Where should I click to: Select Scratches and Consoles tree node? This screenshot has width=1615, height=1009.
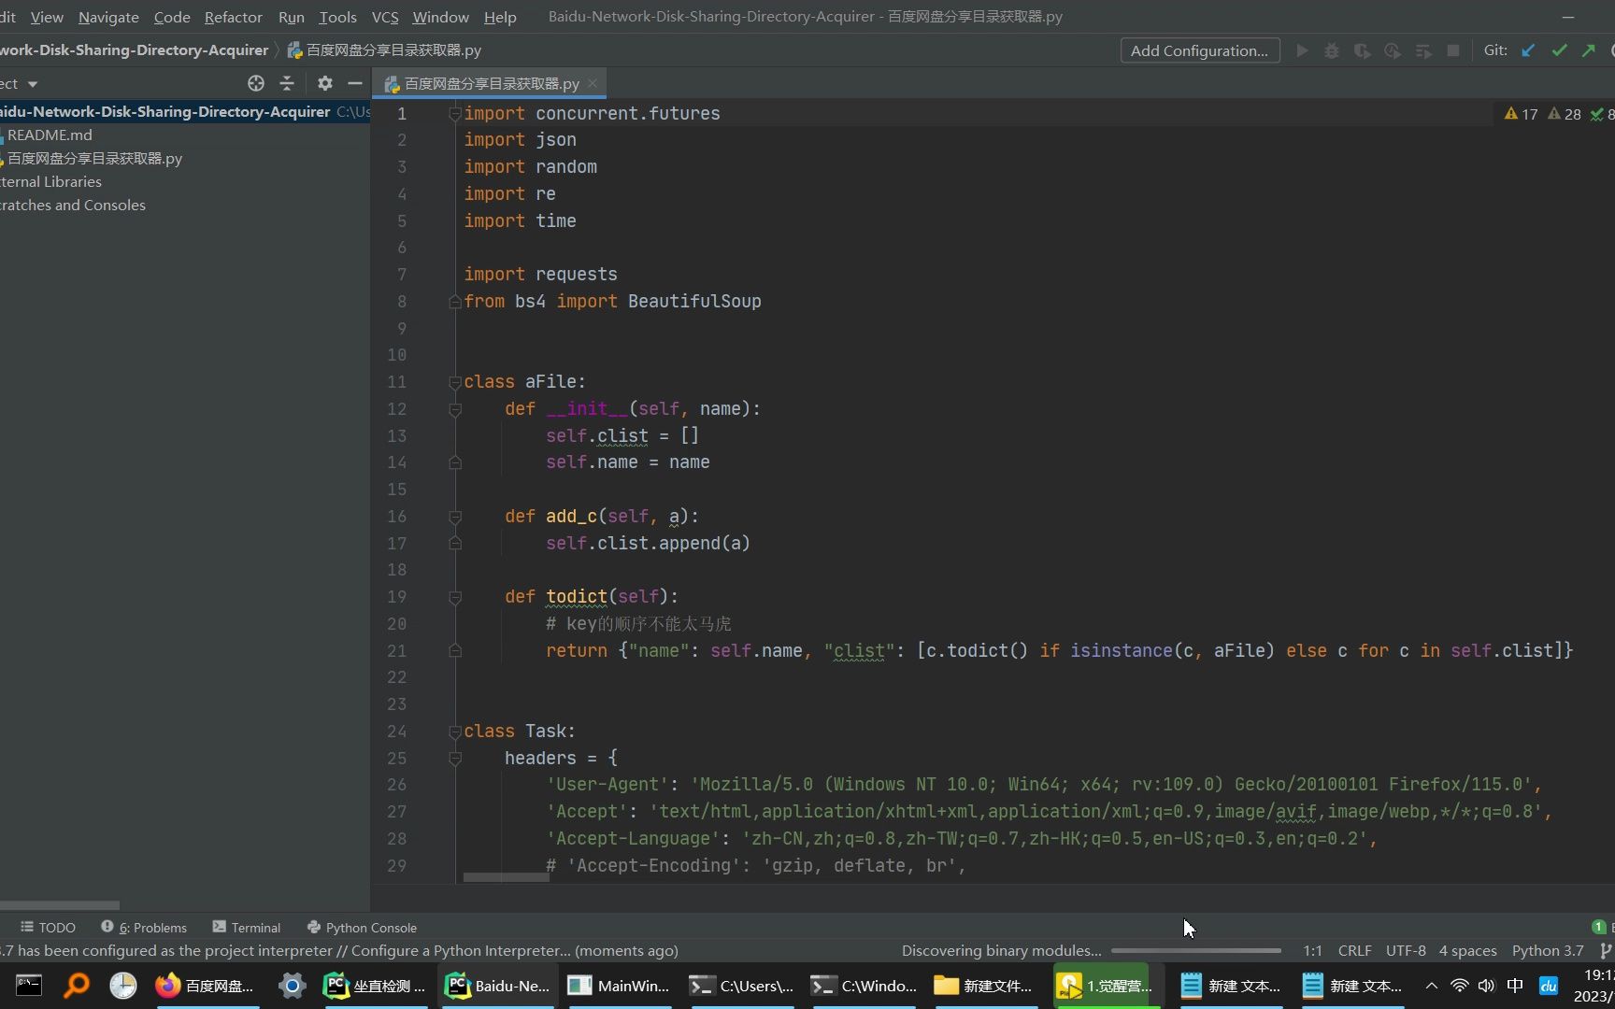coord(73,205)
